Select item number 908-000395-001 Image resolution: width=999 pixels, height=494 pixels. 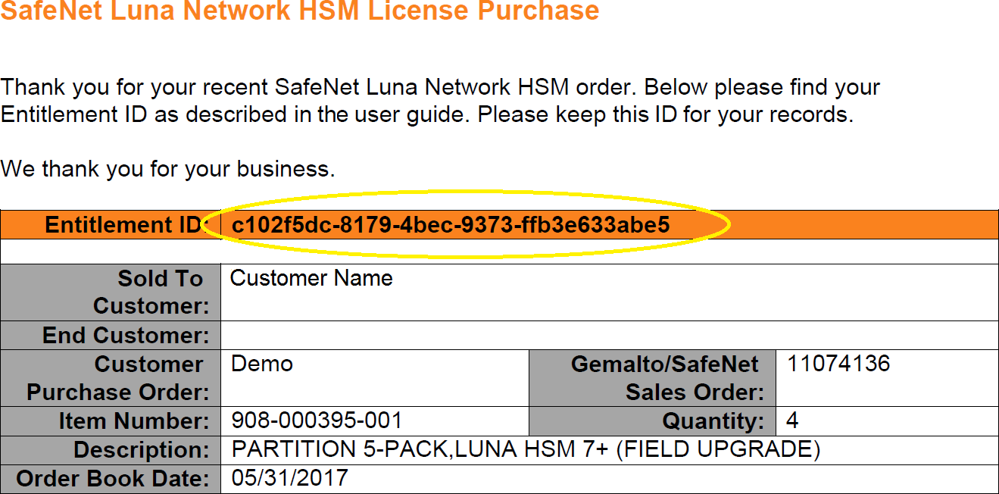pyautogui.click(x=317, y=421)
